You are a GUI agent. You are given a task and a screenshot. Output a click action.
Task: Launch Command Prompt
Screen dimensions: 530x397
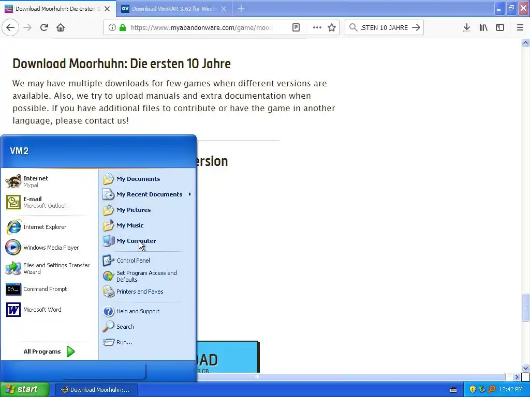click(x=49, y=289)
